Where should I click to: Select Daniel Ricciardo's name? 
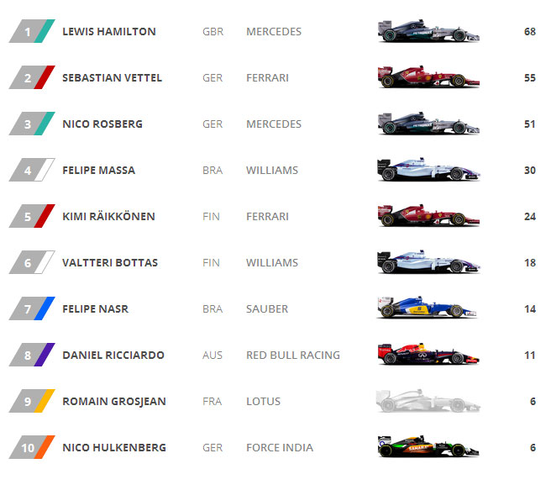click(113, 355)
